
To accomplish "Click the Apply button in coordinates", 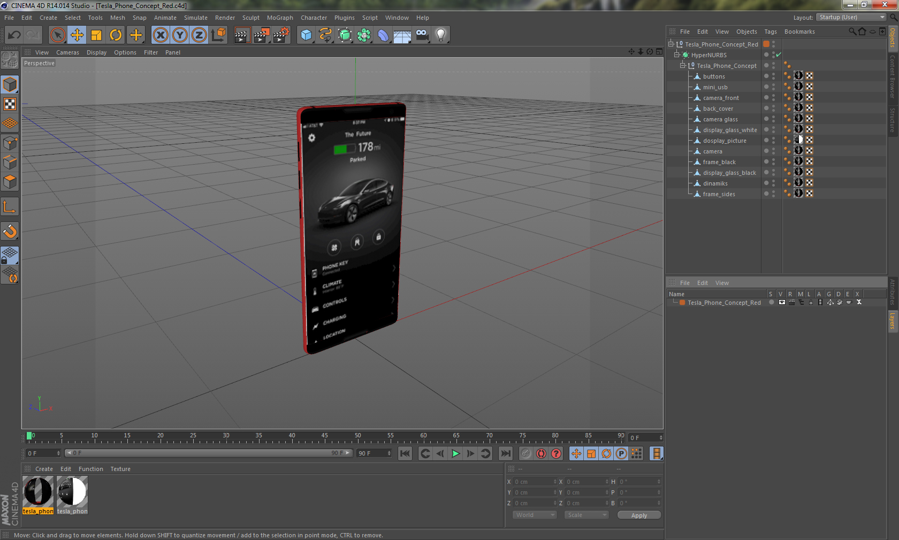I will pos(639,515).
